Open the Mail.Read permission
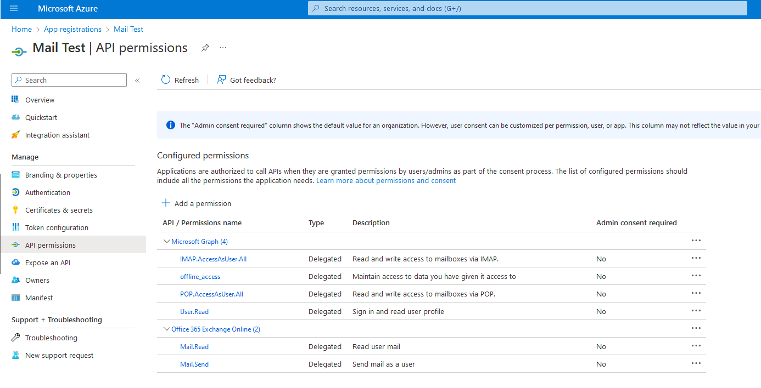The height and width of the screenshot is (388, 761). [x=194, y=346]
